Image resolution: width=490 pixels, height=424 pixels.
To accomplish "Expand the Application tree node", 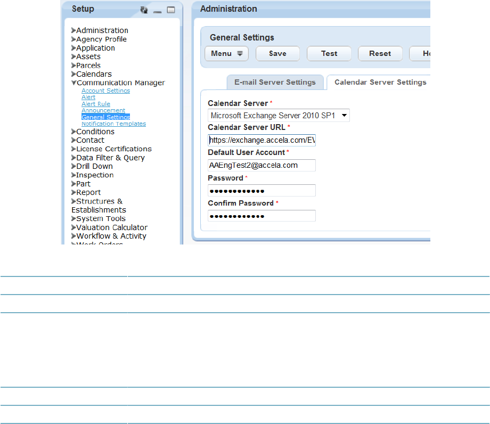I will [x=73, y=48].
